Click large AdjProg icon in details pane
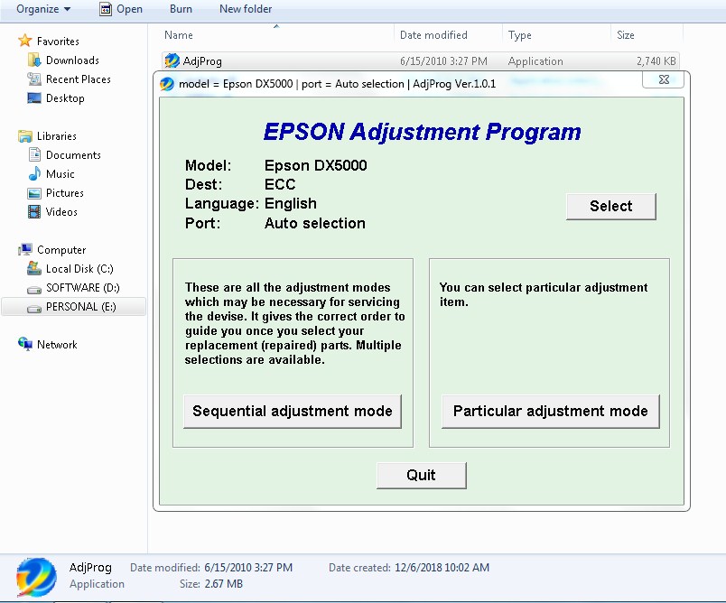Image resolution: width=726 pixels, height=603 pixels. tap(36, 577)
